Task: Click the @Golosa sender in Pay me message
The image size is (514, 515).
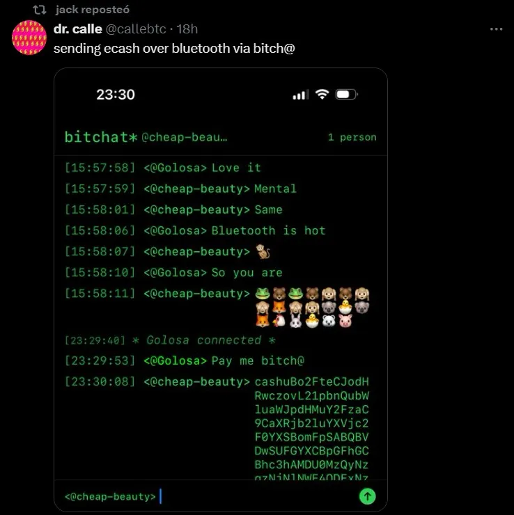Action: coord(176,360)
